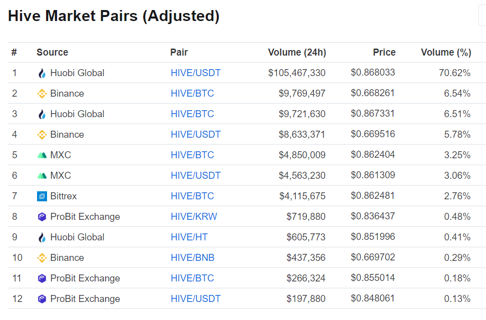486x320 pixels.
Task: Click the Huobi Global logo in row 9
Action: [x=42, y=237]
